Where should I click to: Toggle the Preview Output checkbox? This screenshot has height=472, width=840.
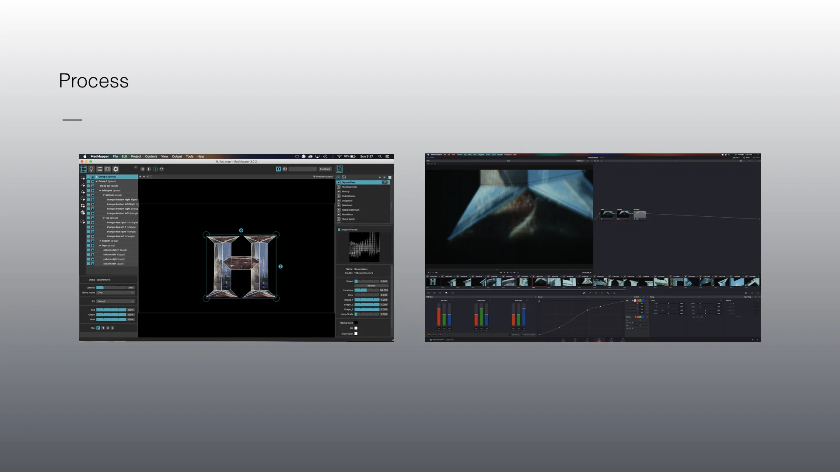click(314, 177)
